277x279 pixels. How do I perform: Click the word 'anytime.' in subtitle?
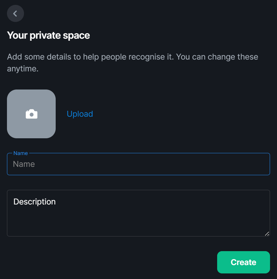(x=23, y=69)
